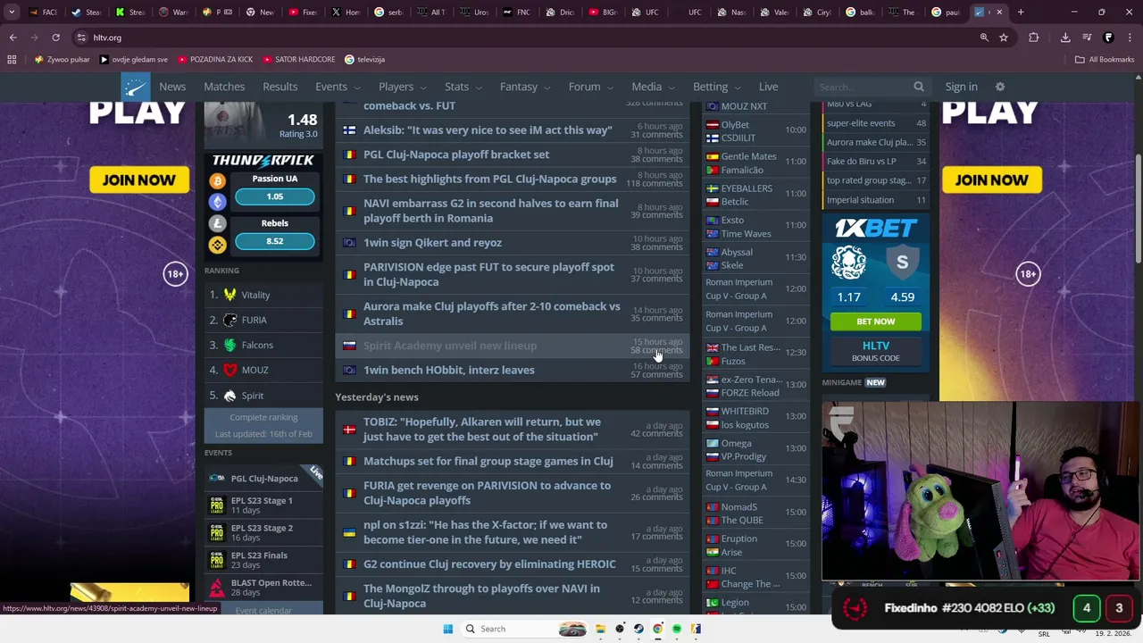Click the 1xBet BET NOW button
This screenshot has width=1143, height=643.
tap(876, 321)
